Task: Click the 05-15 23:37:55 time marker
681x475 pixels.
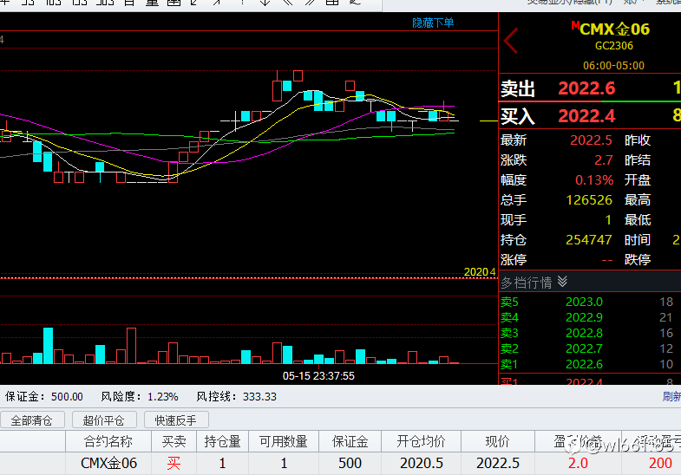Action: coord(318,376)
